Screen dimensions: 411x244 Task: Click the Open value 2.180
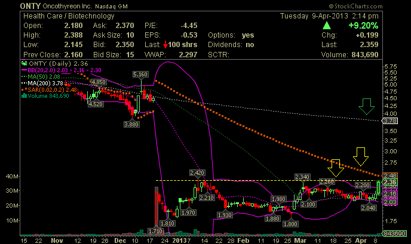click(73, 26)
